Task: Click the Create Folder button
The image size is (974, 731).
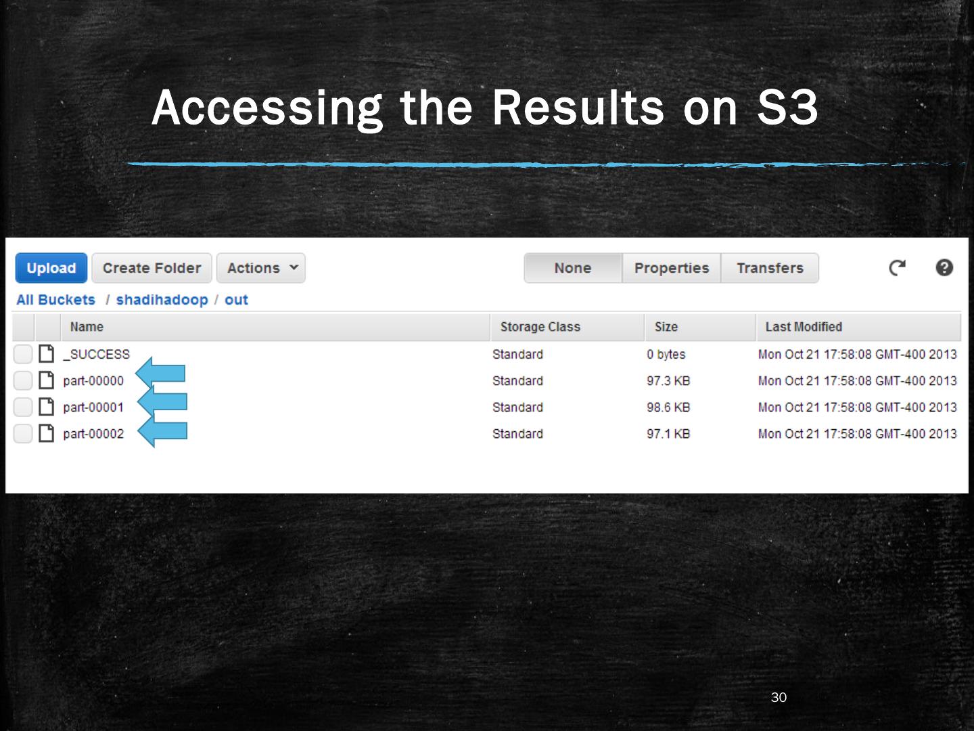Action: (152, 268)
